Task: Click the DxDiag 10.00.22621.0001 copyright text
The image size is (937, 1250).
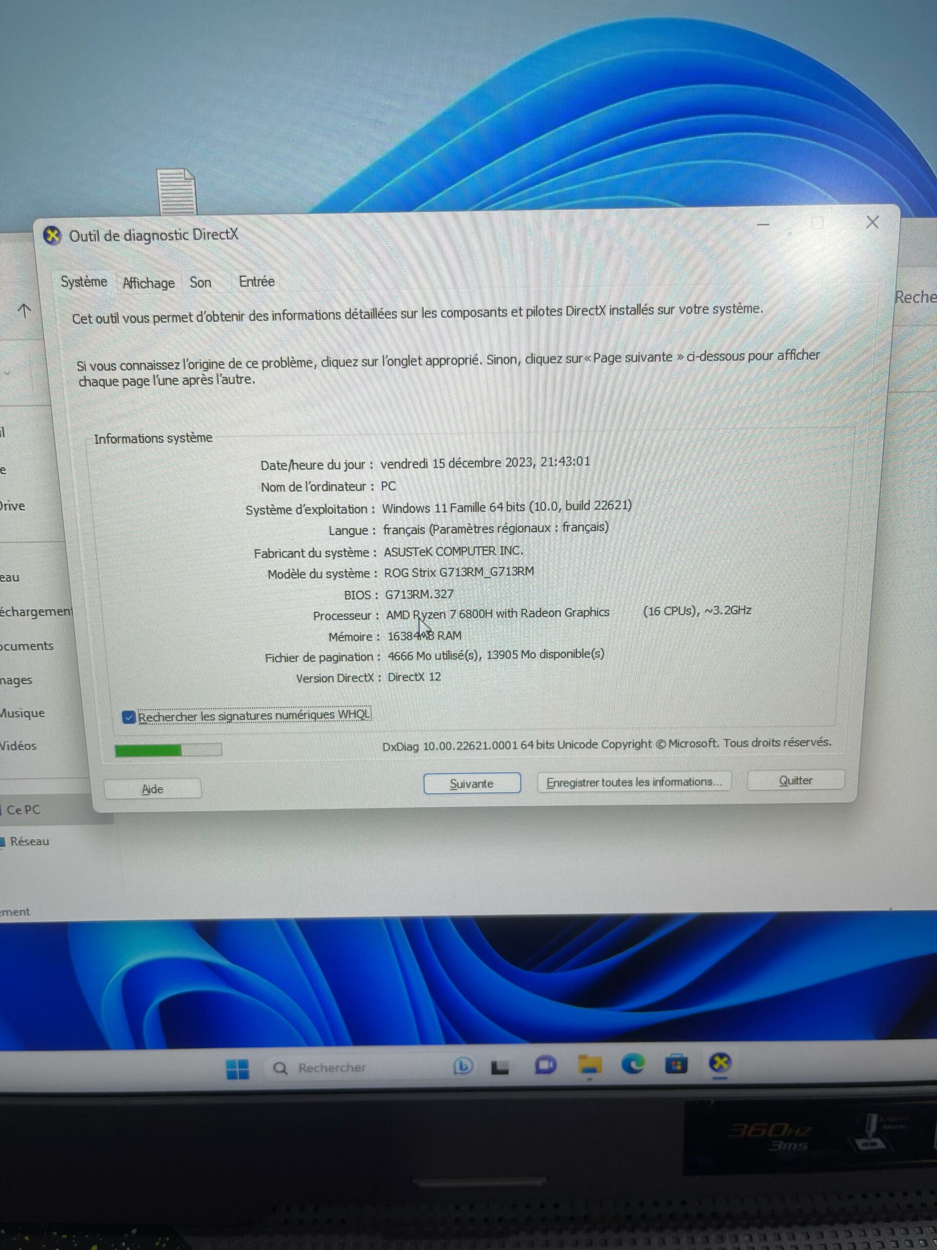Action: (607, 744)
